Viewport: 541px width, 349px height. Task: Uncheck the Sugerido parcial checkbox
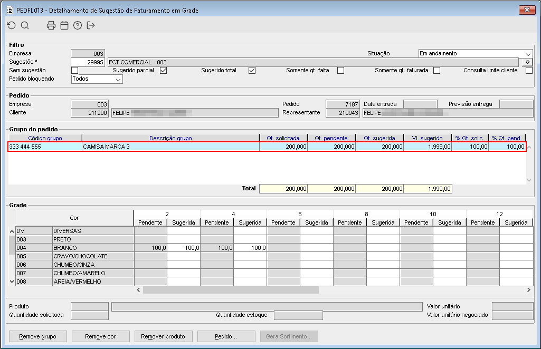coord(163,71)
